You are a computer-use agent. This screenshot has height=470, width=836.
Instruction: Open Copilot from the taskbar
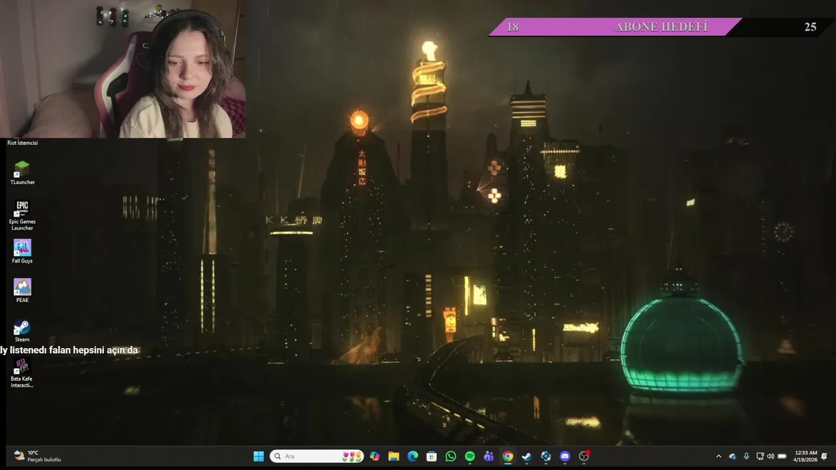375,456
